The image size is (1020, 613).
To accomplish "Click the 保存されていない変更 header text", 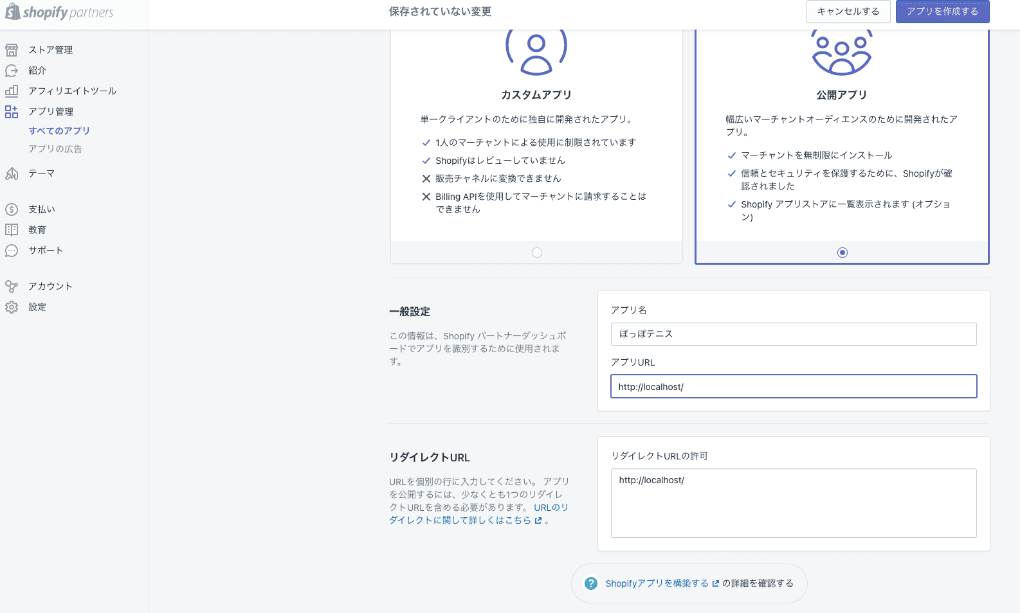I will pyautogui.click(x=441, y=12).
